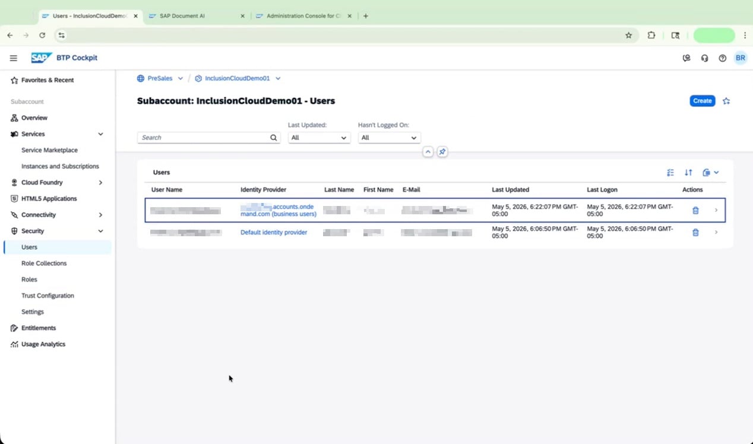This screenshot has height=444, width=753.
Task: Open Security Settings page
Action: click(x=33, y=312)
